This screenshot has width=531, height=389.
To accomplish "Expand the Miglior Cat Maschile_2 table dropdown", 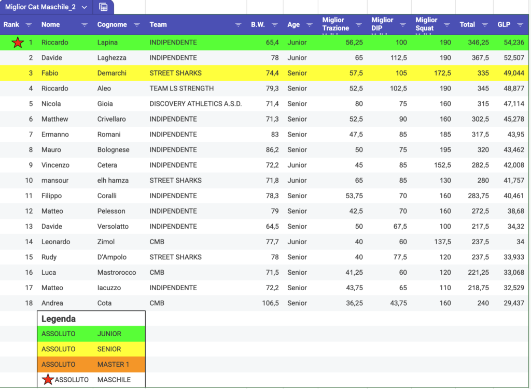I will 84,7.
